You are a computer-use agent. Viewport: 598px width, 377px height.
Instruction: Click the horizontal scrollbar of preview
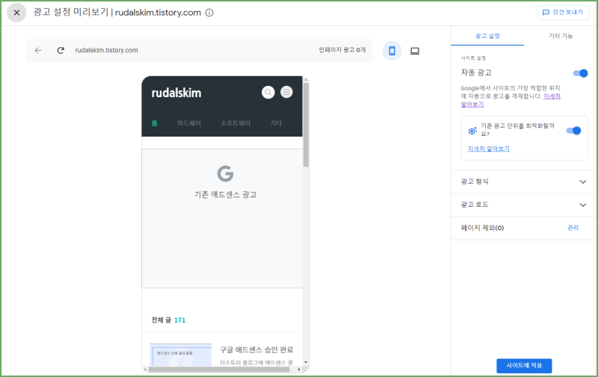click(x=219, y=370)
